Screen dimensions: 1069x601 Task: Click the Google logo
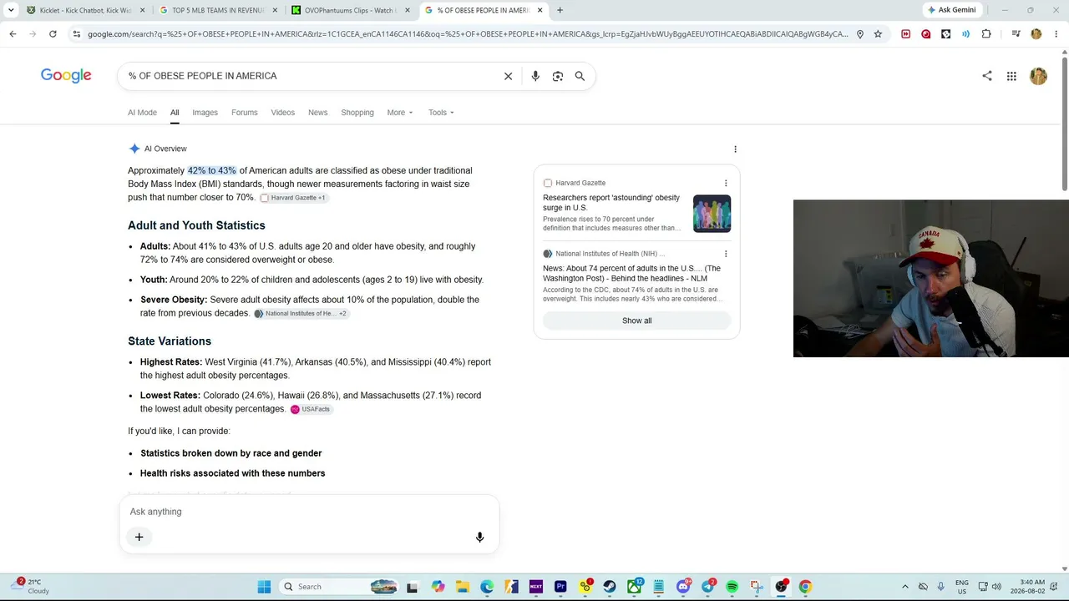66,76
